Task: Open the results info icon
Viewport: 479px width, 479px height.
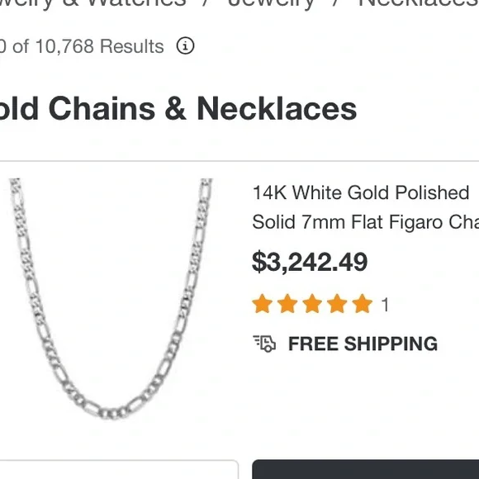Action: click(185, 45)
